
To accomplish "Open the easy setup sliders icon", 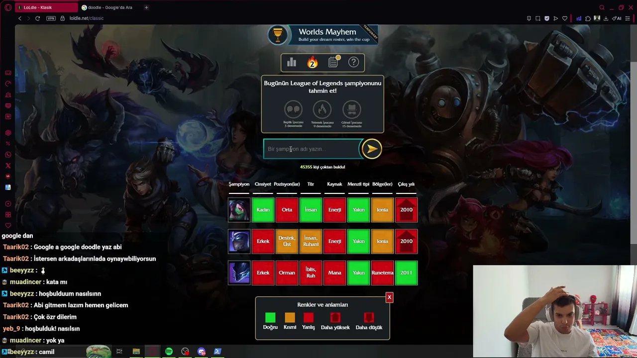I will [629, 18].
